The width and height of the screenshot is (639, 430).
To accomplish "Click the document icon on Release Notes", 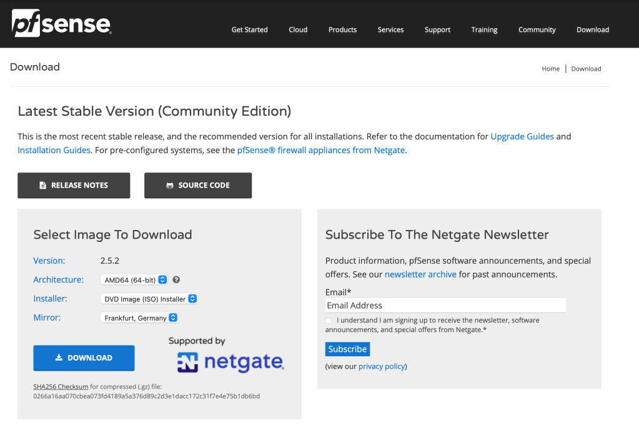I will pyautogui.click(x=43, y=186).
